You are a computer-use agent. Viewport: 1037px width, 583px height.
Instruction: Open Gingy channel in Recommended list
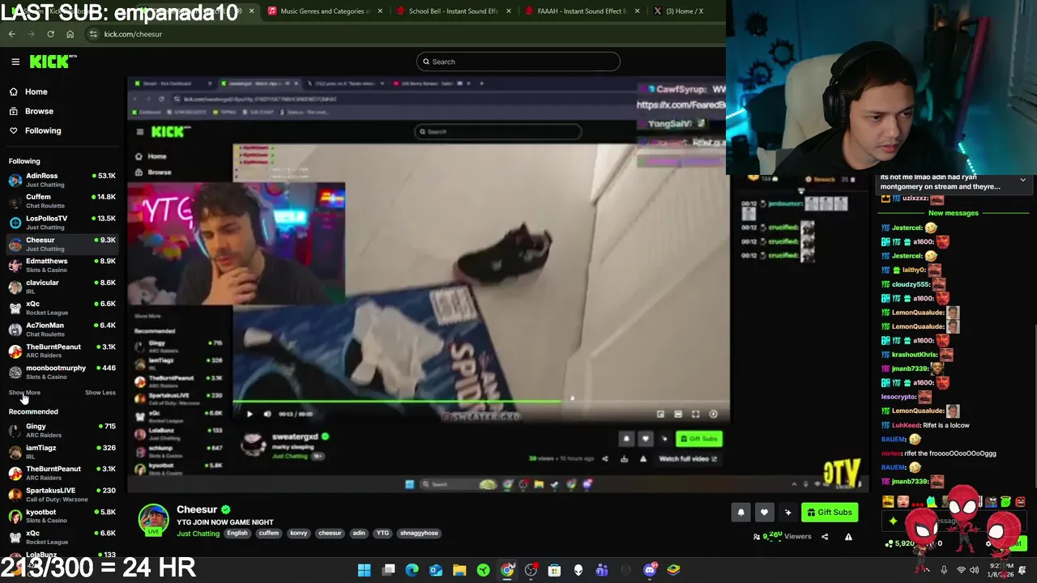[62, 430]
